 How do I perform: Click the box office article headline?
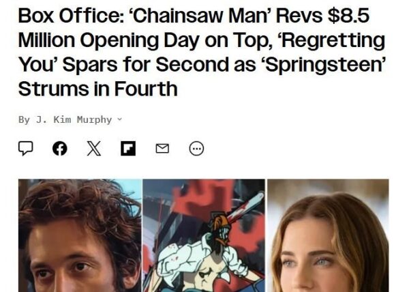click(x=202, y=52)
